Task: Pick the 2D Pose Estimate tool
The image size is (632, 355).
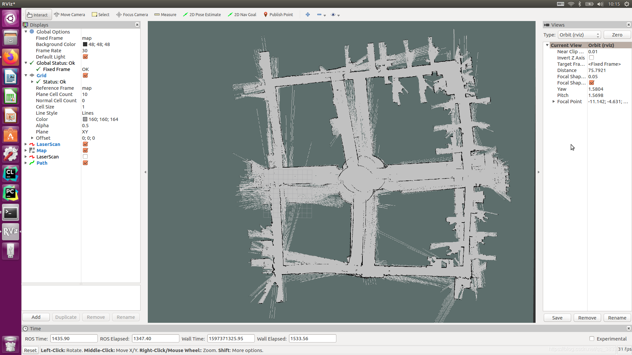Action: pos(202,15)
